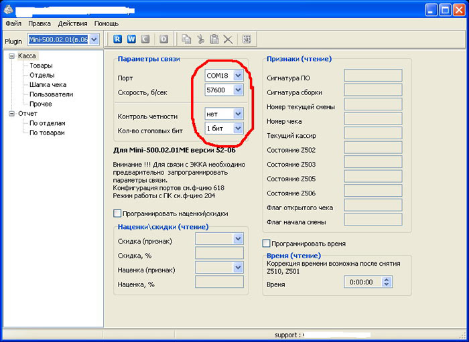Enable 'Программировать наценки\скидки' checkbox
The height and width of the screenshot is (342, 469).
point(118,213)
